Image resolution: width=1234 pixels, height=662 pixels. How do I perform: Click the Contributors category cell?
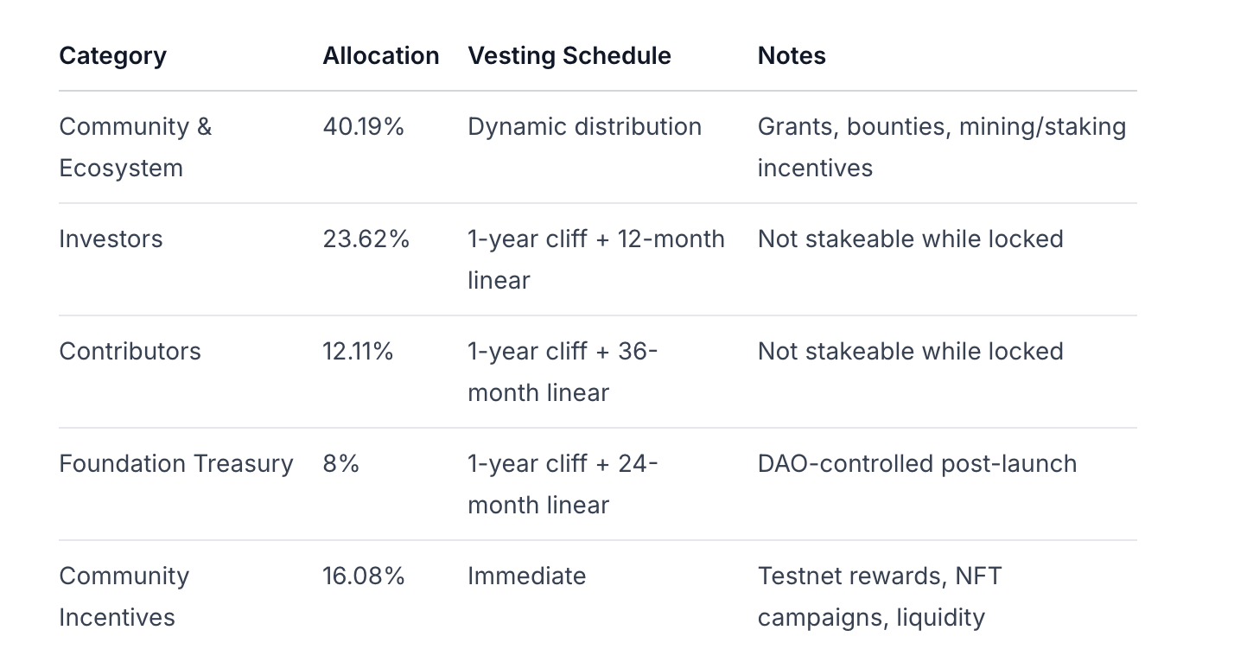[x=130, y=352]
